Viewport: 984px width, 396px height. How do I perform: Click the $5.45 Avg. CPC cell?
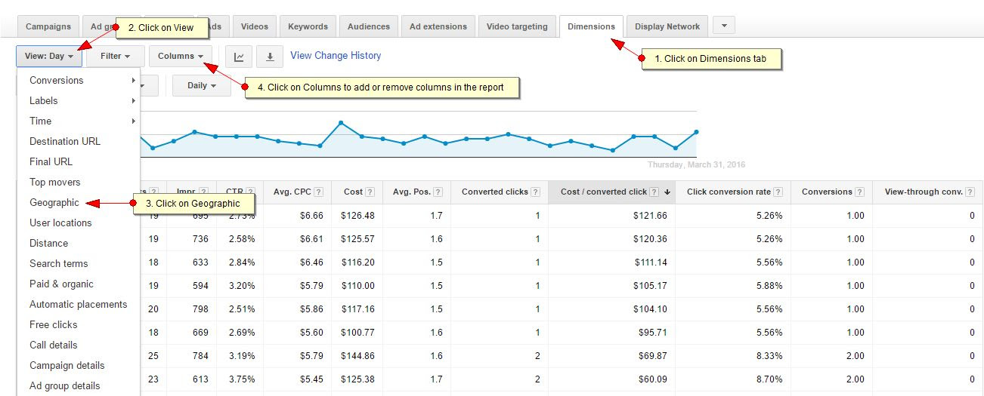297,379
